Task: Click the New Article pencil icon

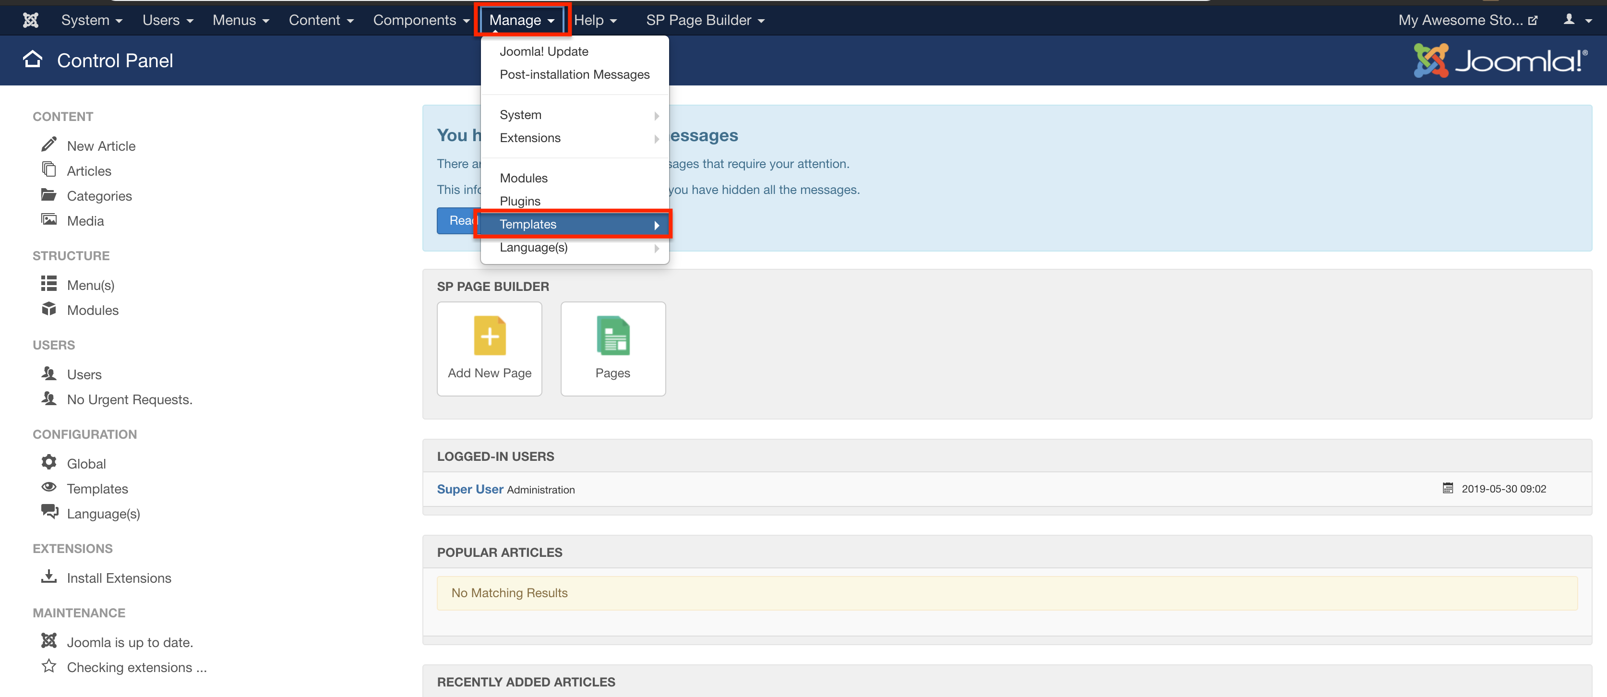Action: point(48,145)
